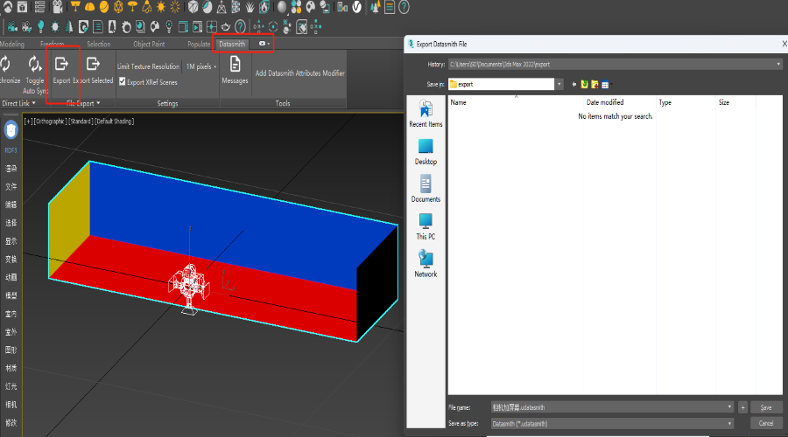Screen dimensions: 788x437
Task: Switch to the Modeling ribbon tab
Action: click(12, 45)
